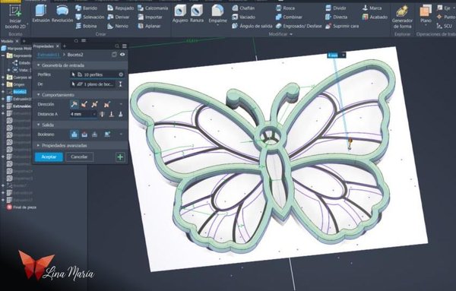
Task: Set extrusion direction to flipped
Action: point(84,104)
